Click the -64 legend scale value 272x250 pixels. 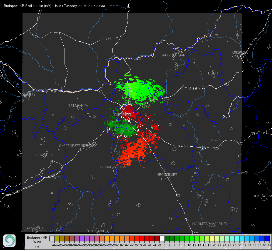pos(54,245)
